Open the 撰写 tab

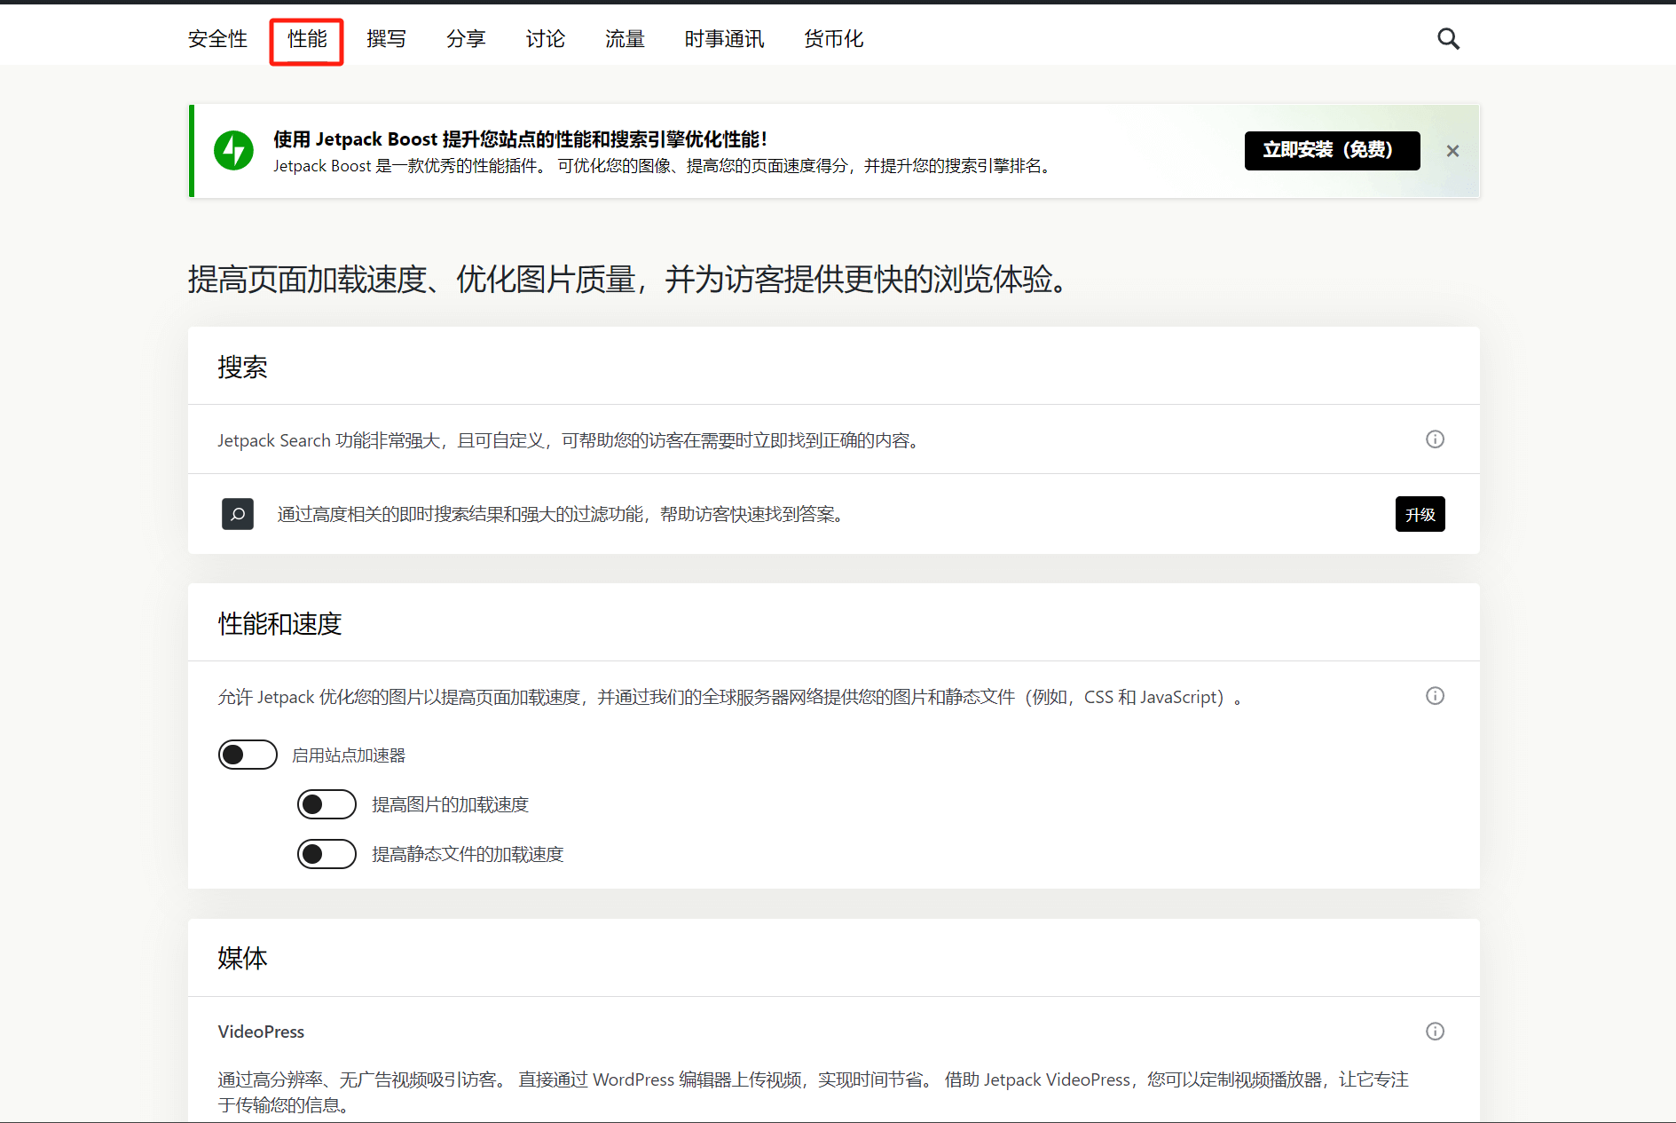point(386,39)
